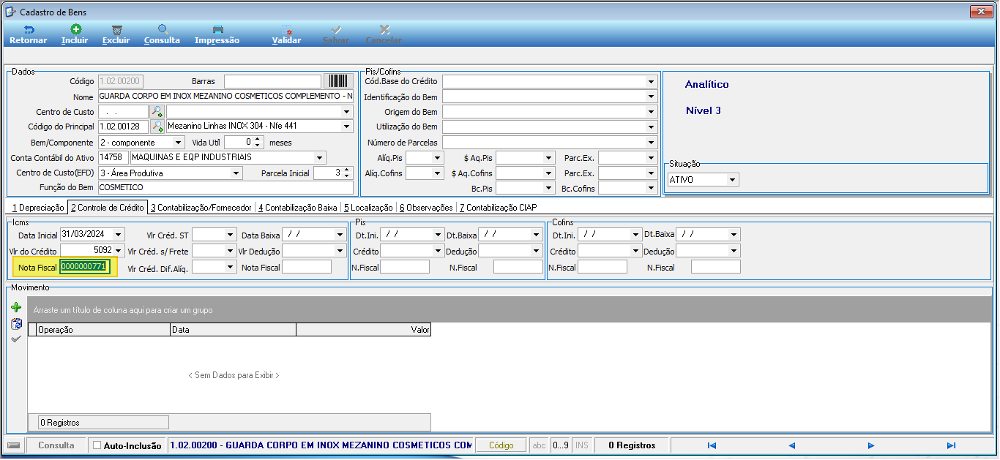1000x460 pixels.
Task: Click the INS status bar indicator
Action: 582,445
